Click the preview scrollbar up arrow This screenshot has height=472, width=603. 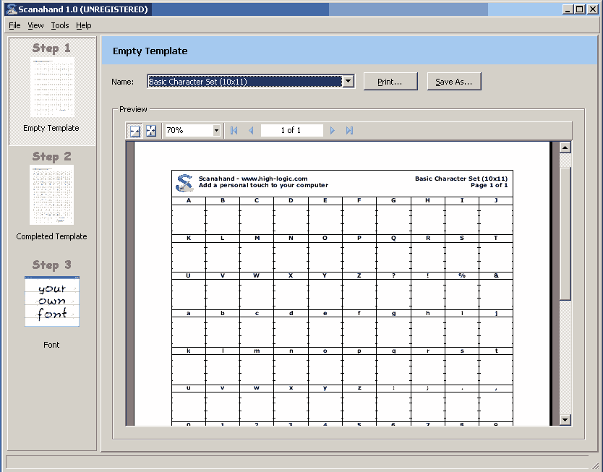pyautogui.click(x=565, y=147)
